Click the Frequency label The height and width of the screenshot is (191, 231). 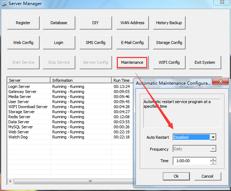click(x=159, y=149)
